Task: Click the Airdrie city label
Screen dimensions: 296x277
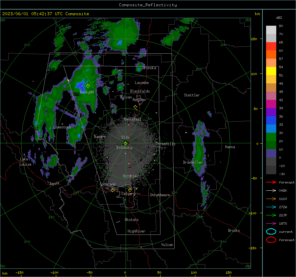Action: (130, 176)
